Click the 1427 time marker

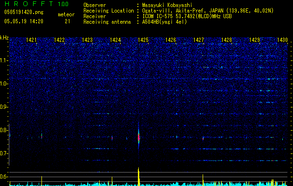(198, 40)
